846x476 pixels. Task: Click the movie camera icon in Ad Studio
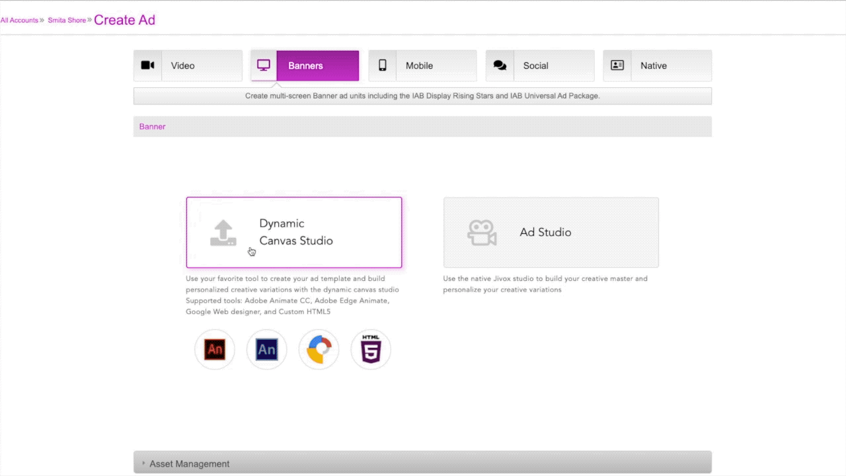482,233
